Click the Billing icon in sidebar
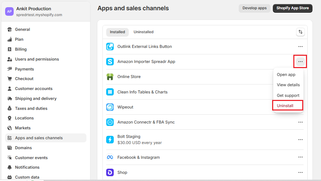321x181 pixels. click(10, 49)
